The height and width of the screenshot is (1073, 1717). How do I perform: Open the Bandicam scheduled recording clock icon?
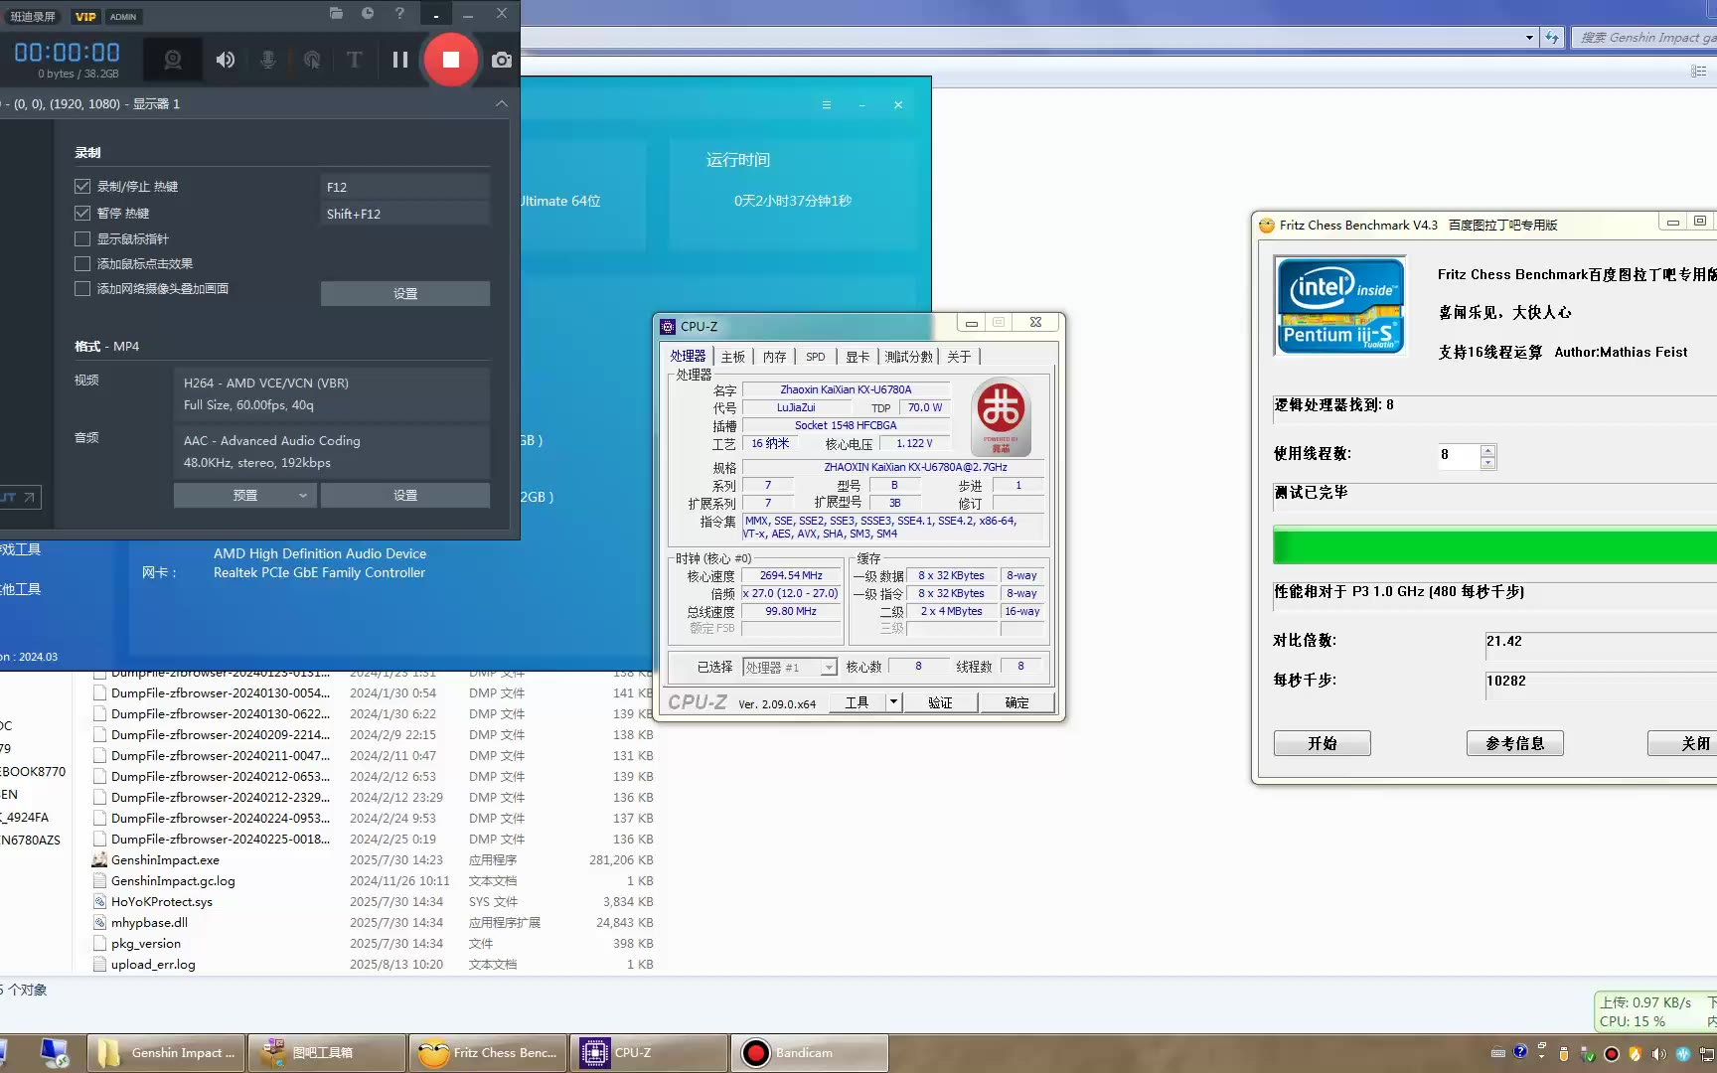click(x=368, y=13)
